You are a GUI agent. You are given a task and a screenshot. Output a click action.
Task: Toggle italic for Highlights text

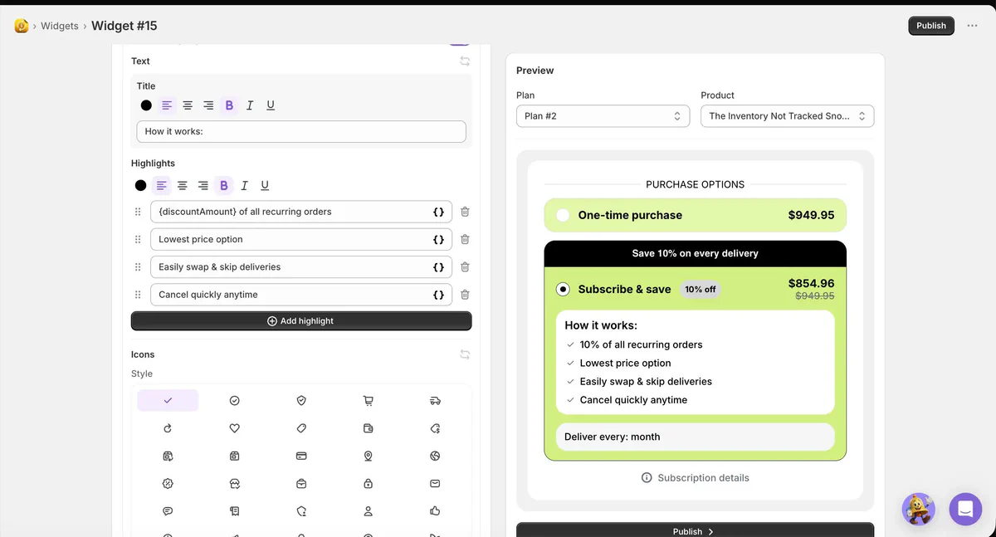[244, 186]
